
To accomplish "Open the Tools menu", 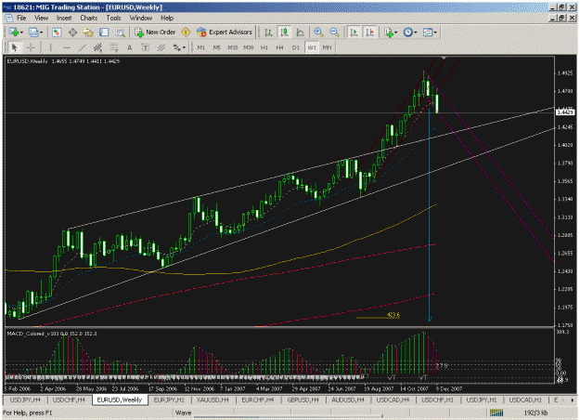I will click(113, 18).
